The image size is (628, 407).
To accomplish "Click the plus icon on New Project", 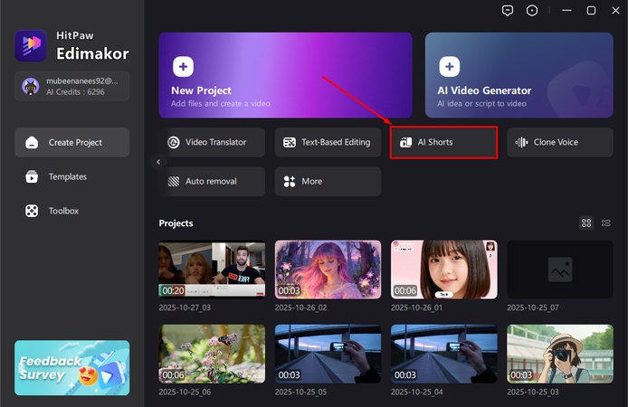I will (184, 67).
